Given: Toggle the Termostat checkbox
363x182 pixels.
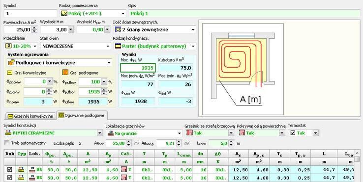Looking at the screenshot, I should click(293, 133).
